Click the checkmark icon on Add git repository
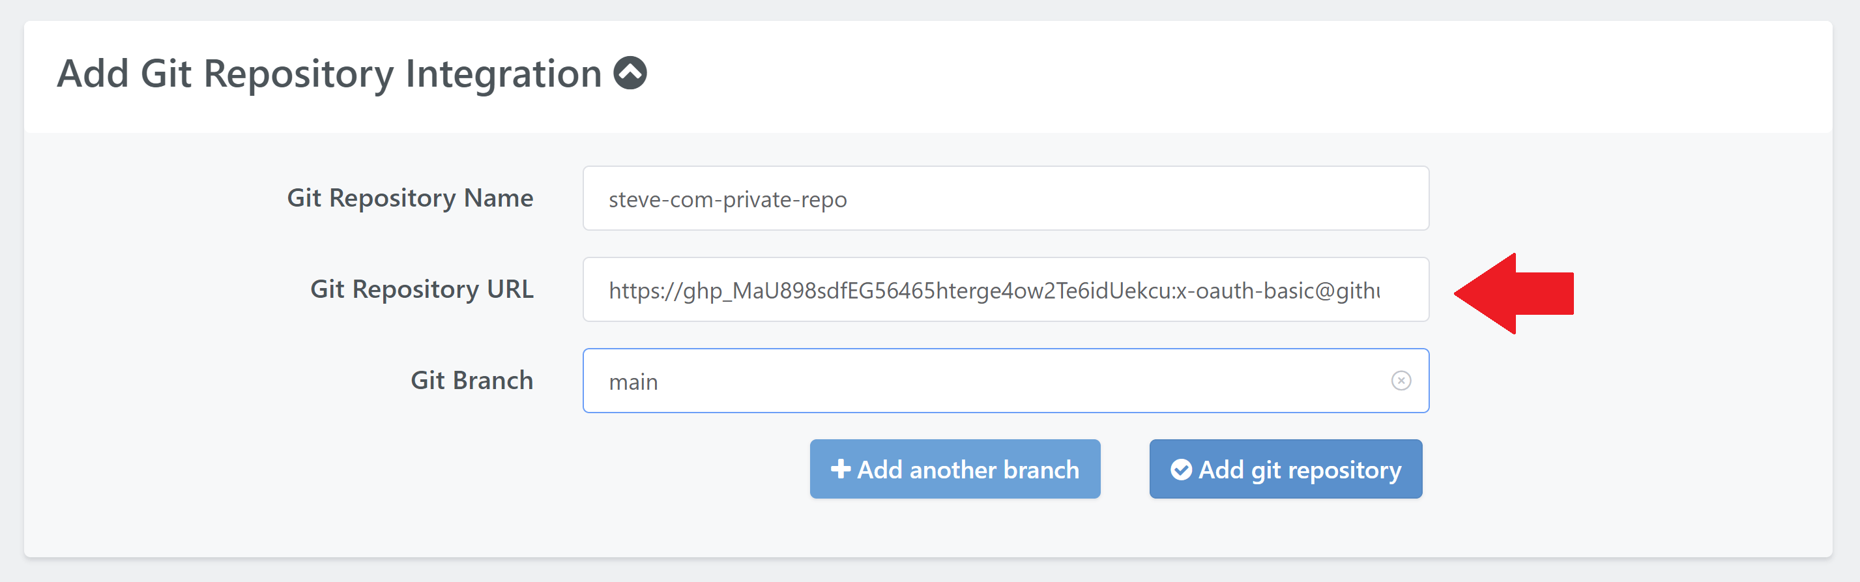1860x582 pixels. pos(1180,469)
